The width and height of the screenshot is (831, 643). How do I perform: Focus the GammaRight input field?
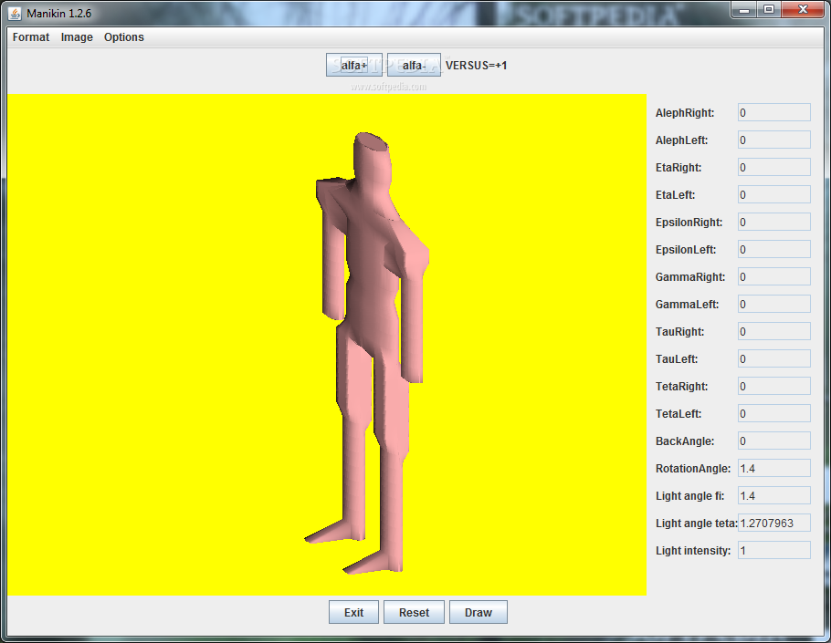[x=774, y=276]
